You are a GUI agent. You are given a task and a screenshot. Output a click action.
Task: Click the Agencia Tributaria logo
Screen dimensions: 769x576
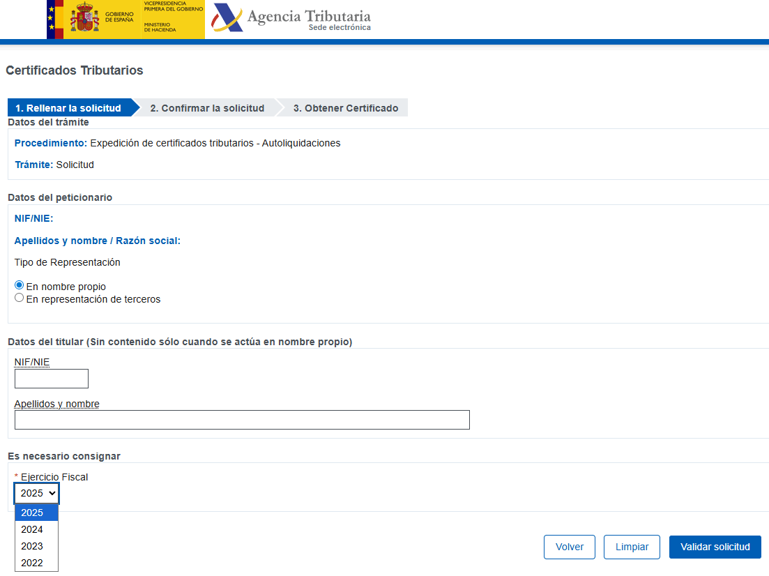[x=293, y=17]
